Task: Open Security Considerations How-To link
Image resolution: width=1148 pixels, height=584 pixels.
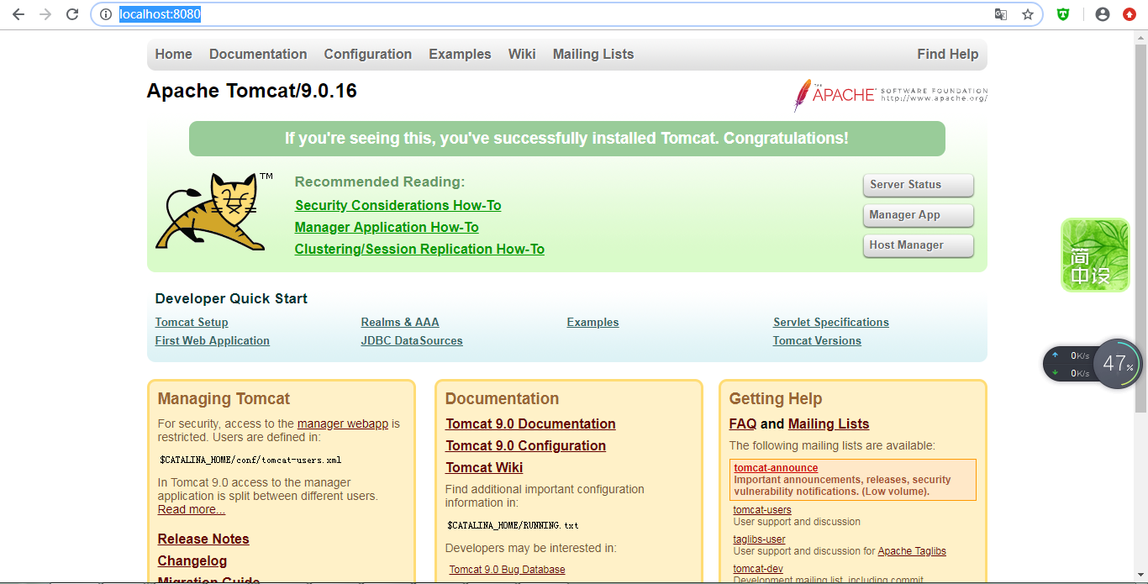Action: (398, 205)
